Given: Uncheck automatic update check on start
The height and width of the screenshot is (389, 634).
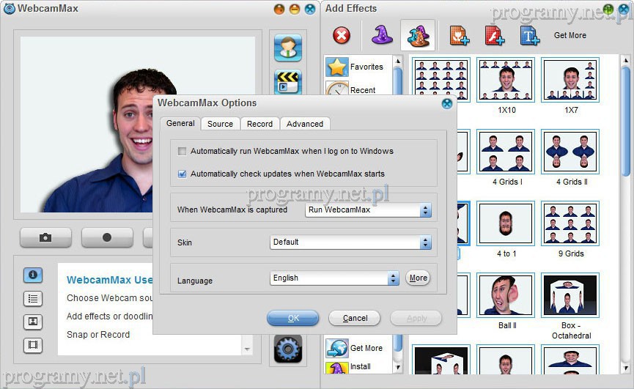Looking at the screenshot, I should 183,174.
